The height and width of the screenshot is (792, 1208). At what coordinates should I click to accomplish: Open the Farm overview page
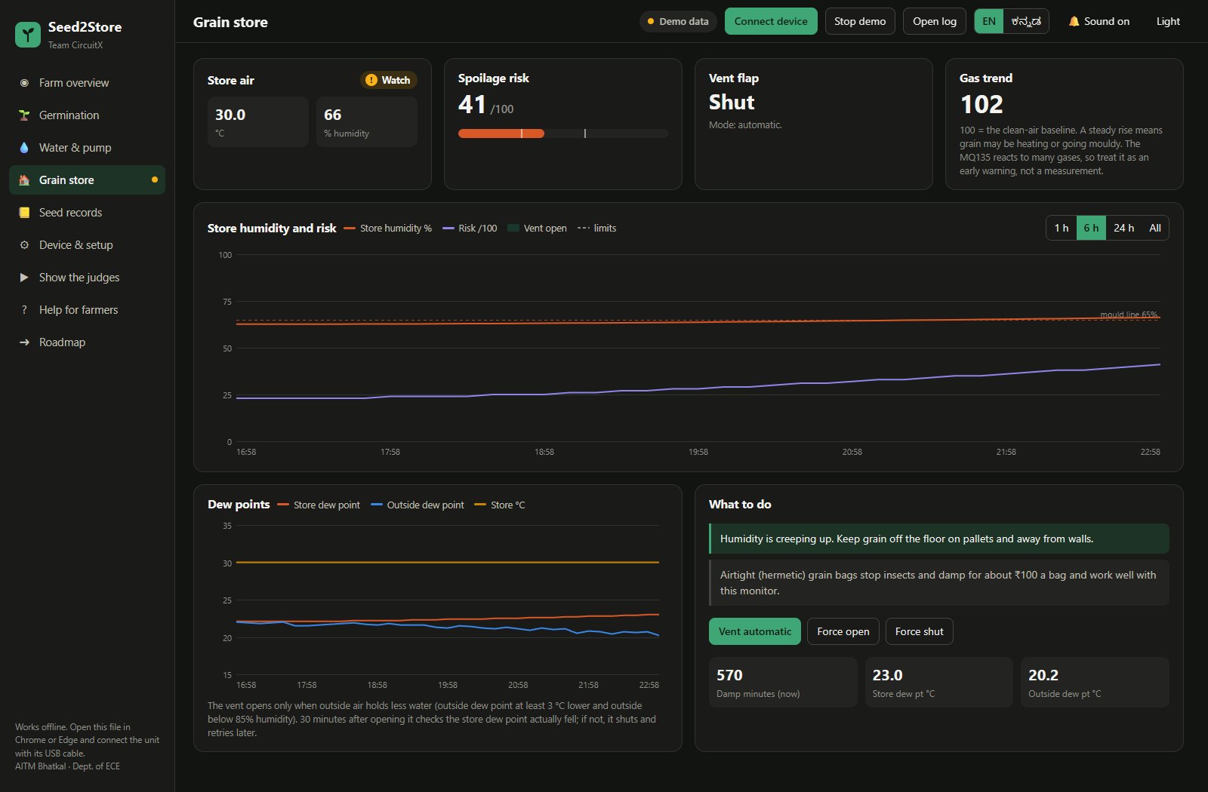(x=87, y=83)
